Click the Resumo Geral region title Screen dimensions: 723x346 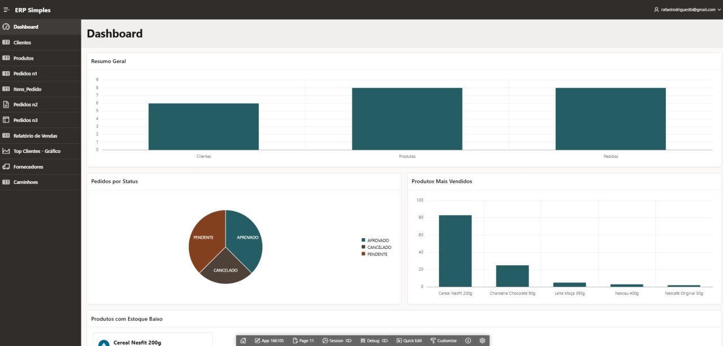pos(108,61)
